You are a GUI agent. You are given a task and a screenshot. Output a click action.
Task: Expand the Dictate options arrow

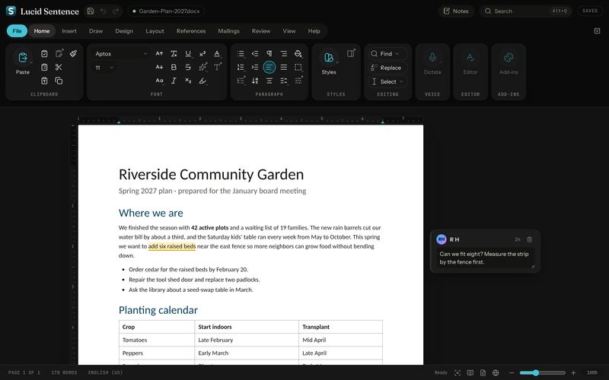(x=441, y=62)
